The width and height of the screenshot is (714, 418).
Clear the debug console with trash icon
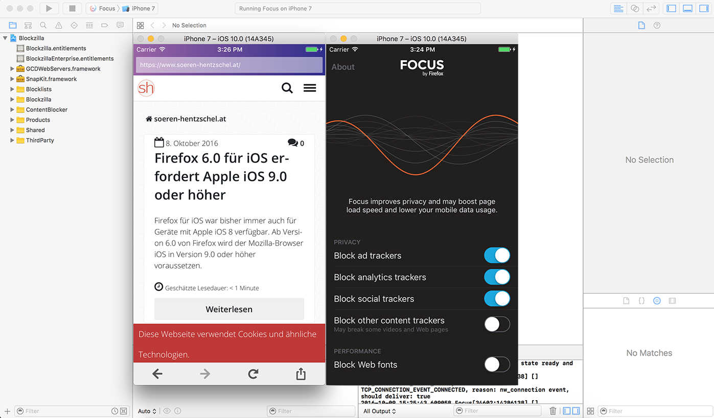(x=552, y=411)
